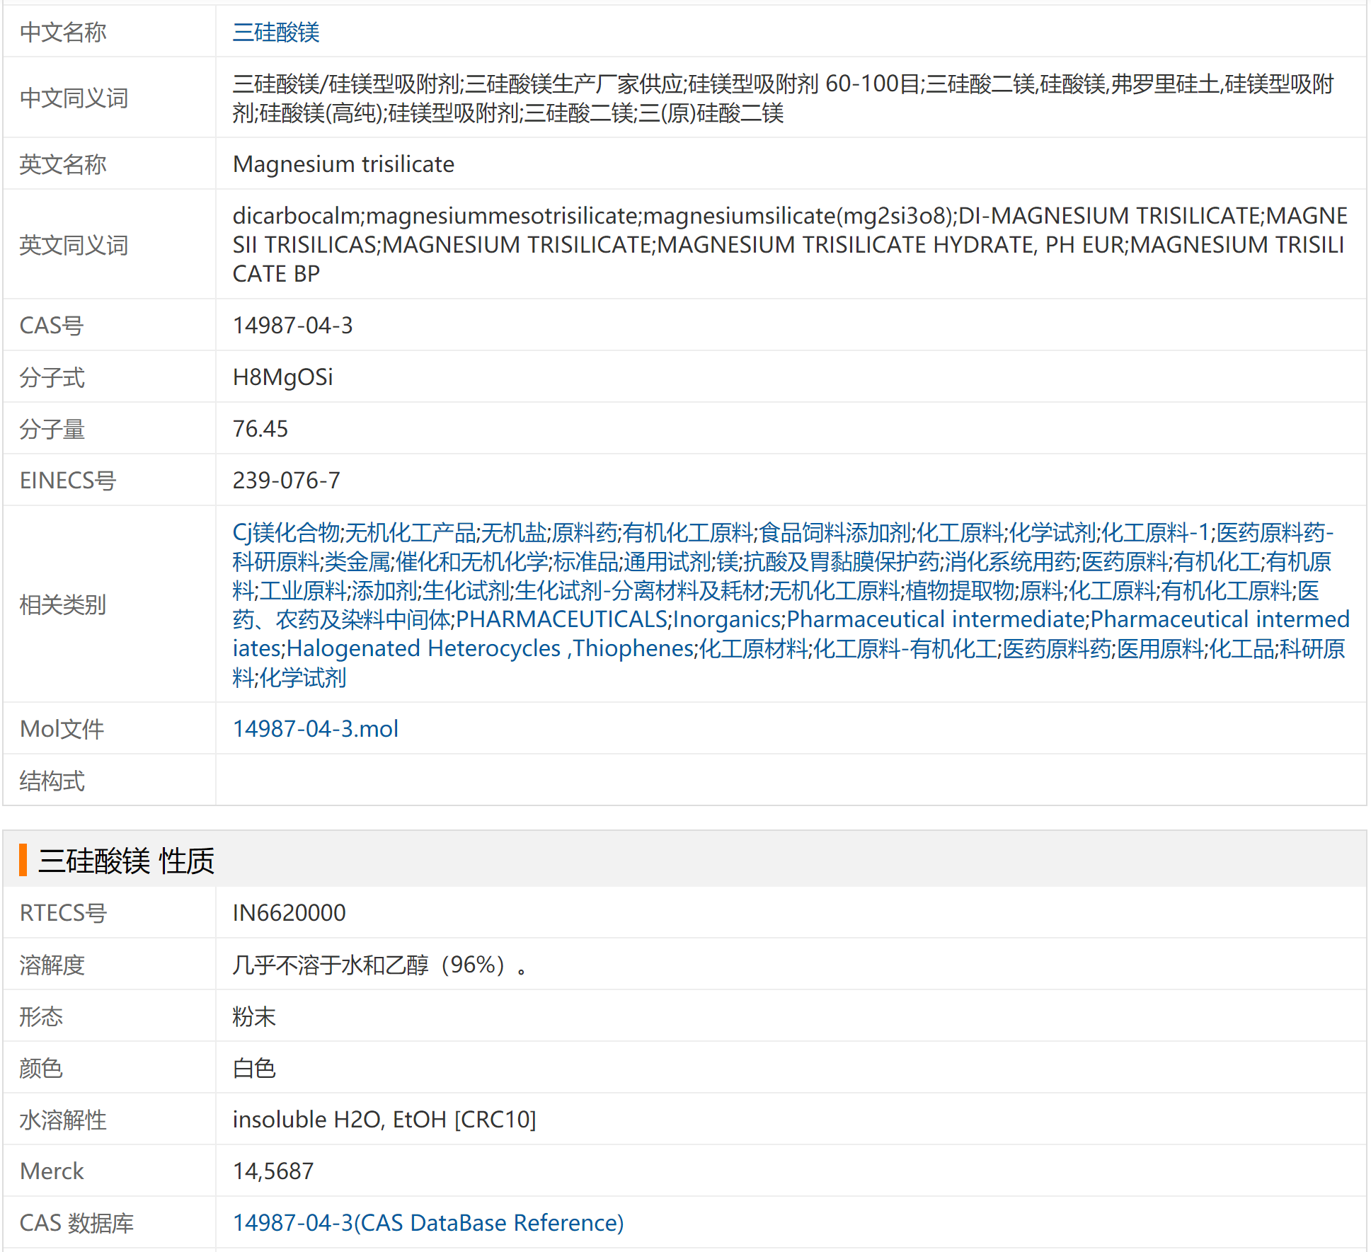Open the 三硅酸镁 Chinese name link
Image resolution: width=1371 pixels, height=1252 pixels.
pyautogui.click(x=275, y=32)
